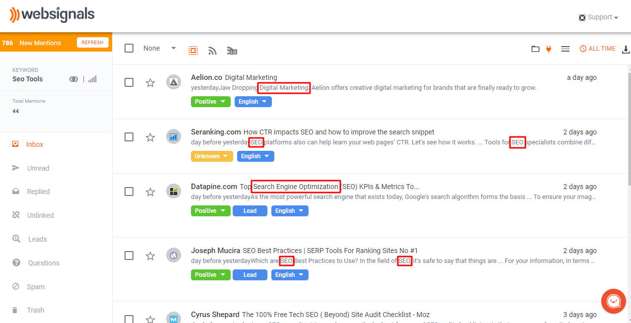This screenshot has height=323, width=631.
Task: Open English language dropdown on Seranking.com mention
Action: pyautogui.click(x=255, y=156)
